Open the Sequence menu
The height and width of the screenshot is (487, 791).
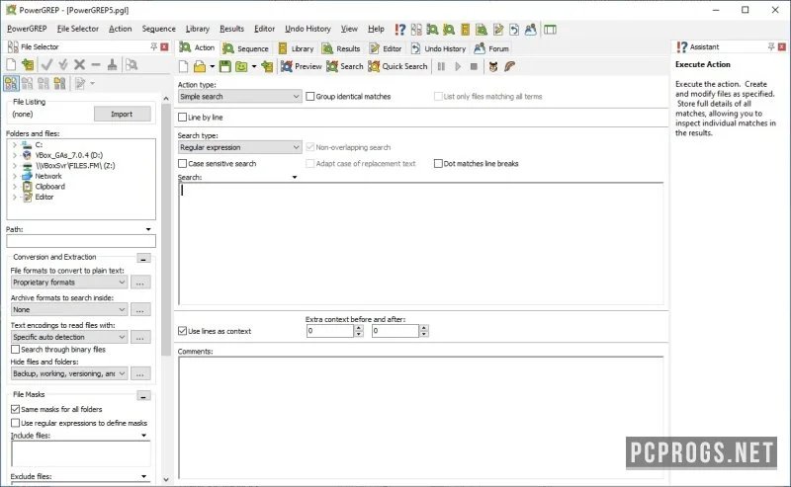158,29
